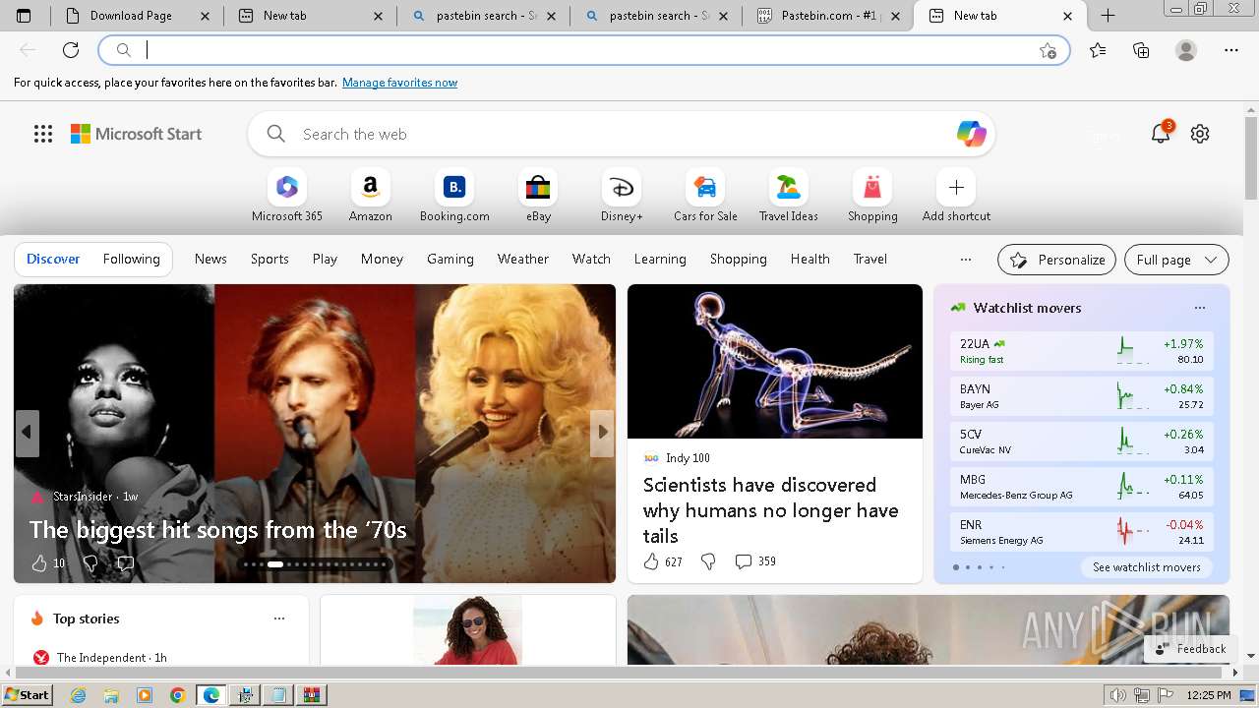The height and width of the screenshot is (708, 1259).
Task: Open the Gaming category
Action: 450,260
